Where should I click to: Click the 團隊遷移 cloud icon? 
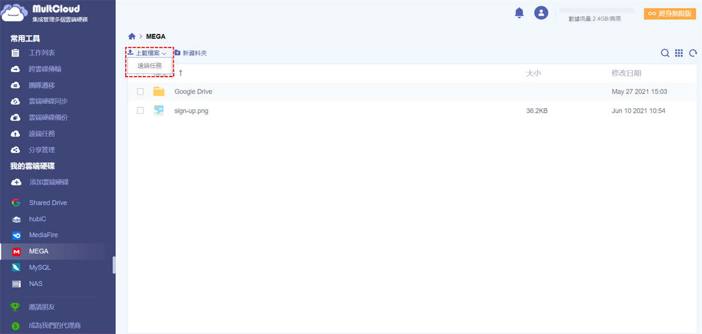[x=16, y=85]
